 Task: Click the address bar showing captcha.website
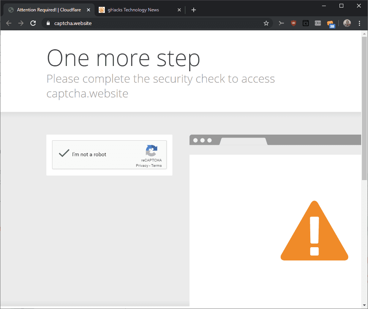tap(152, 23)
